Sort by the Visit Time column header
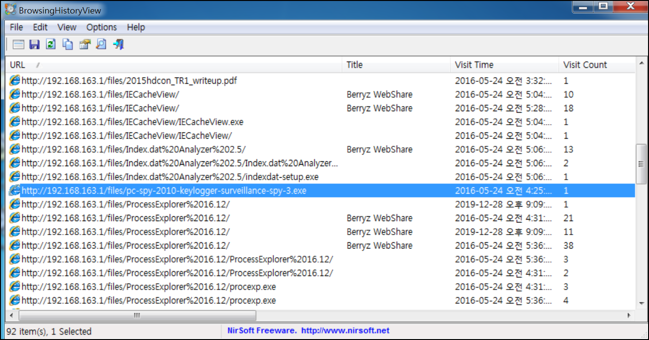This screenshot has height=340, width=649. pos(505,65)
